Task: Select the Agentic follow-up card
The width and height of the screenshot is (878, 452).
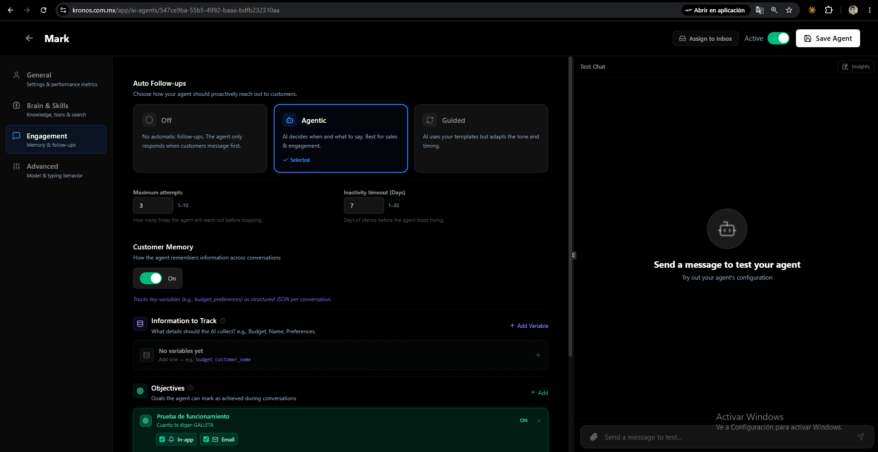Action: tap(341, 138)
